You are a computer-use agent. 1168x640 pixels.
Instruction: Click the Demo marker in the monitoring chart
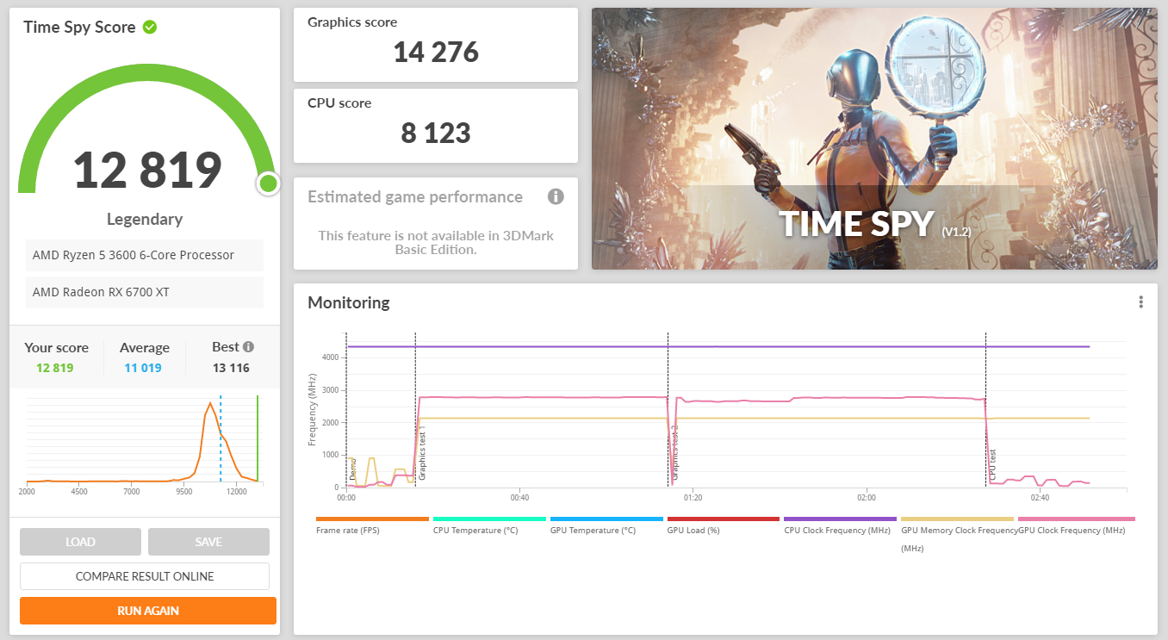353,469
